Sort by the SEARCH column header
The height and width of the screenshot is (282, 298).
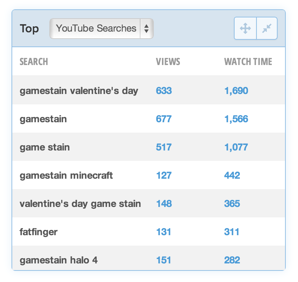point(34,62)
